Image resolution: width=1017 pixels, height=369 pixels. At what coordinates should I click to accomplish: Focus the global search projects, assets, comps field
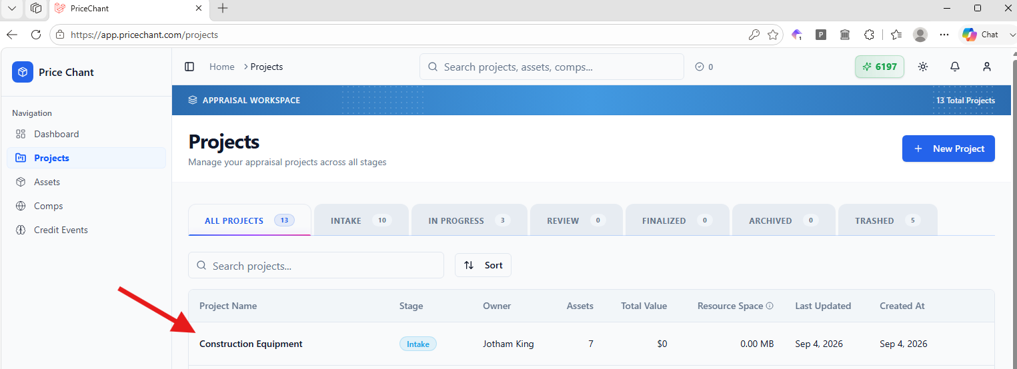pyautogui.click(x=552, y=67)
